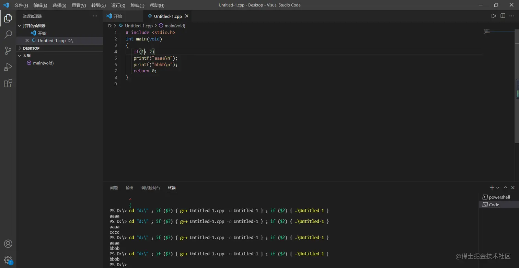Click the Accounts icon
This screenshot has width=519, height=268.
pyautogui.click(x=8, y=244)
